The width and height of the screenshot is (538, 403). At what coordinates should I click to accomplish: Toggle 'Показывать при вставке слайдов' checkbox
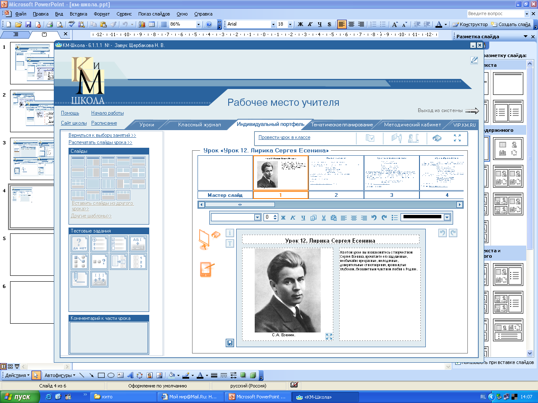(x=458, y=362)
